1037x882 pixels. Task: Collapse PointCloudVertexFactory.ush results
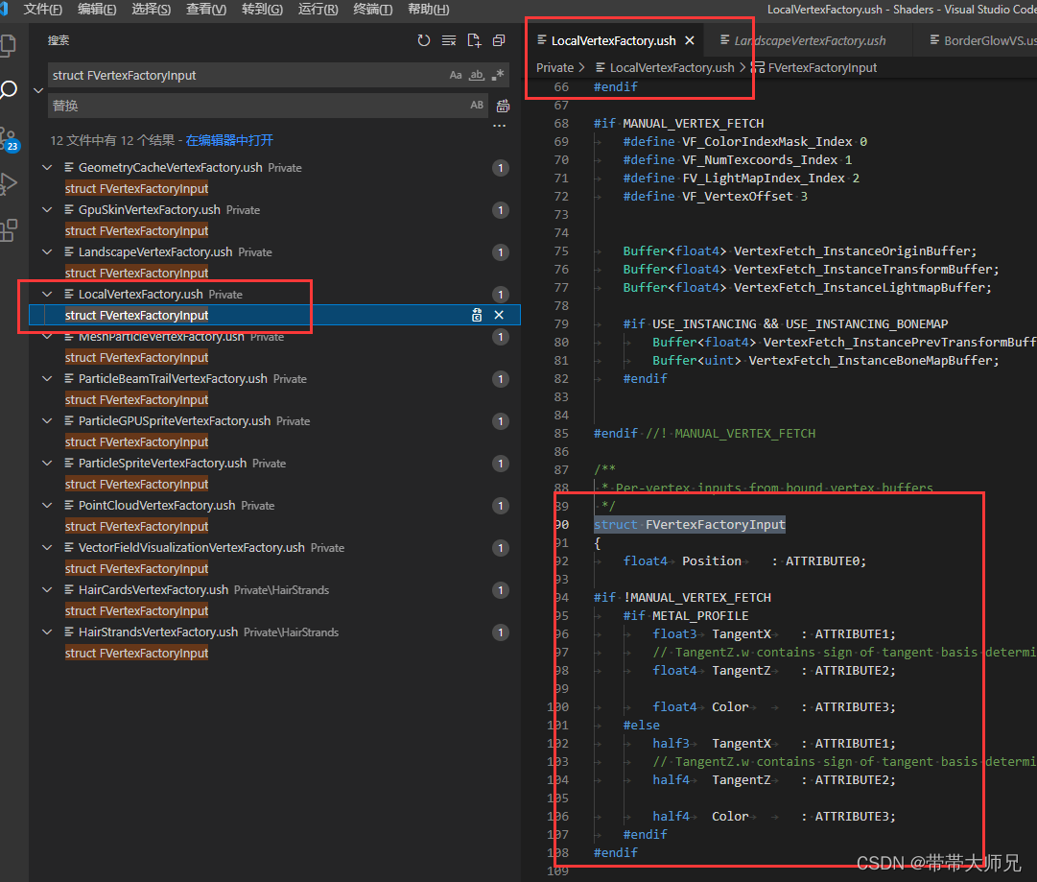click(47, 506)
